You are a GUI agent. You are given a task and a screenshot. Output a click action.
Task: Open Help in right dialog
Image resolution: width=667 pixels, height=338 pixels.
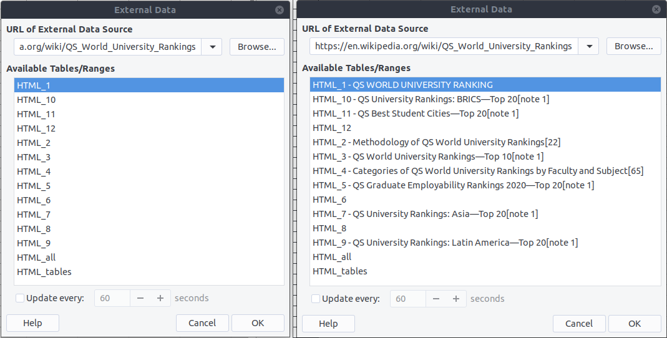pos(328,324)
